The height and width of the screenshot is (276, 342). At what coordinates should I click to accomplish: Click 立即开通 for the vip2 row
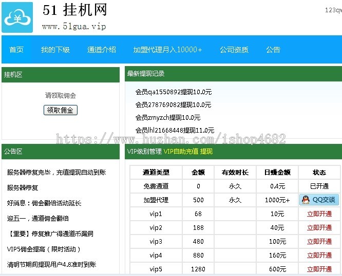click(x=319, y=228)
